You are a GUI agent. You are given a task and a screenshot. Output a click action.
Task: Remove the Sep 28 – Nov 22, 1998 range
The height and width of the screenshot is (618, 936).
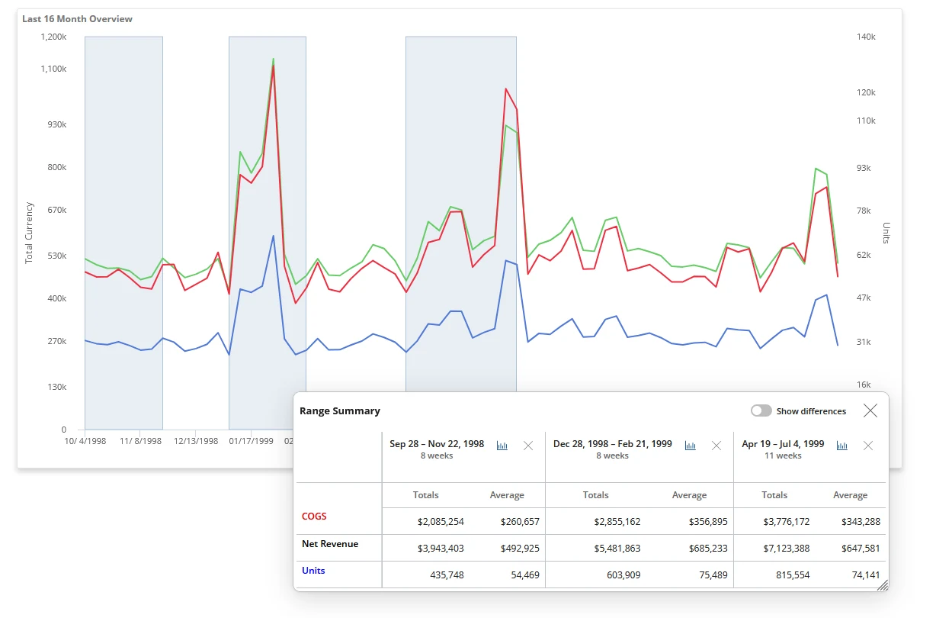pyautogui.click(x=528, y=446)
